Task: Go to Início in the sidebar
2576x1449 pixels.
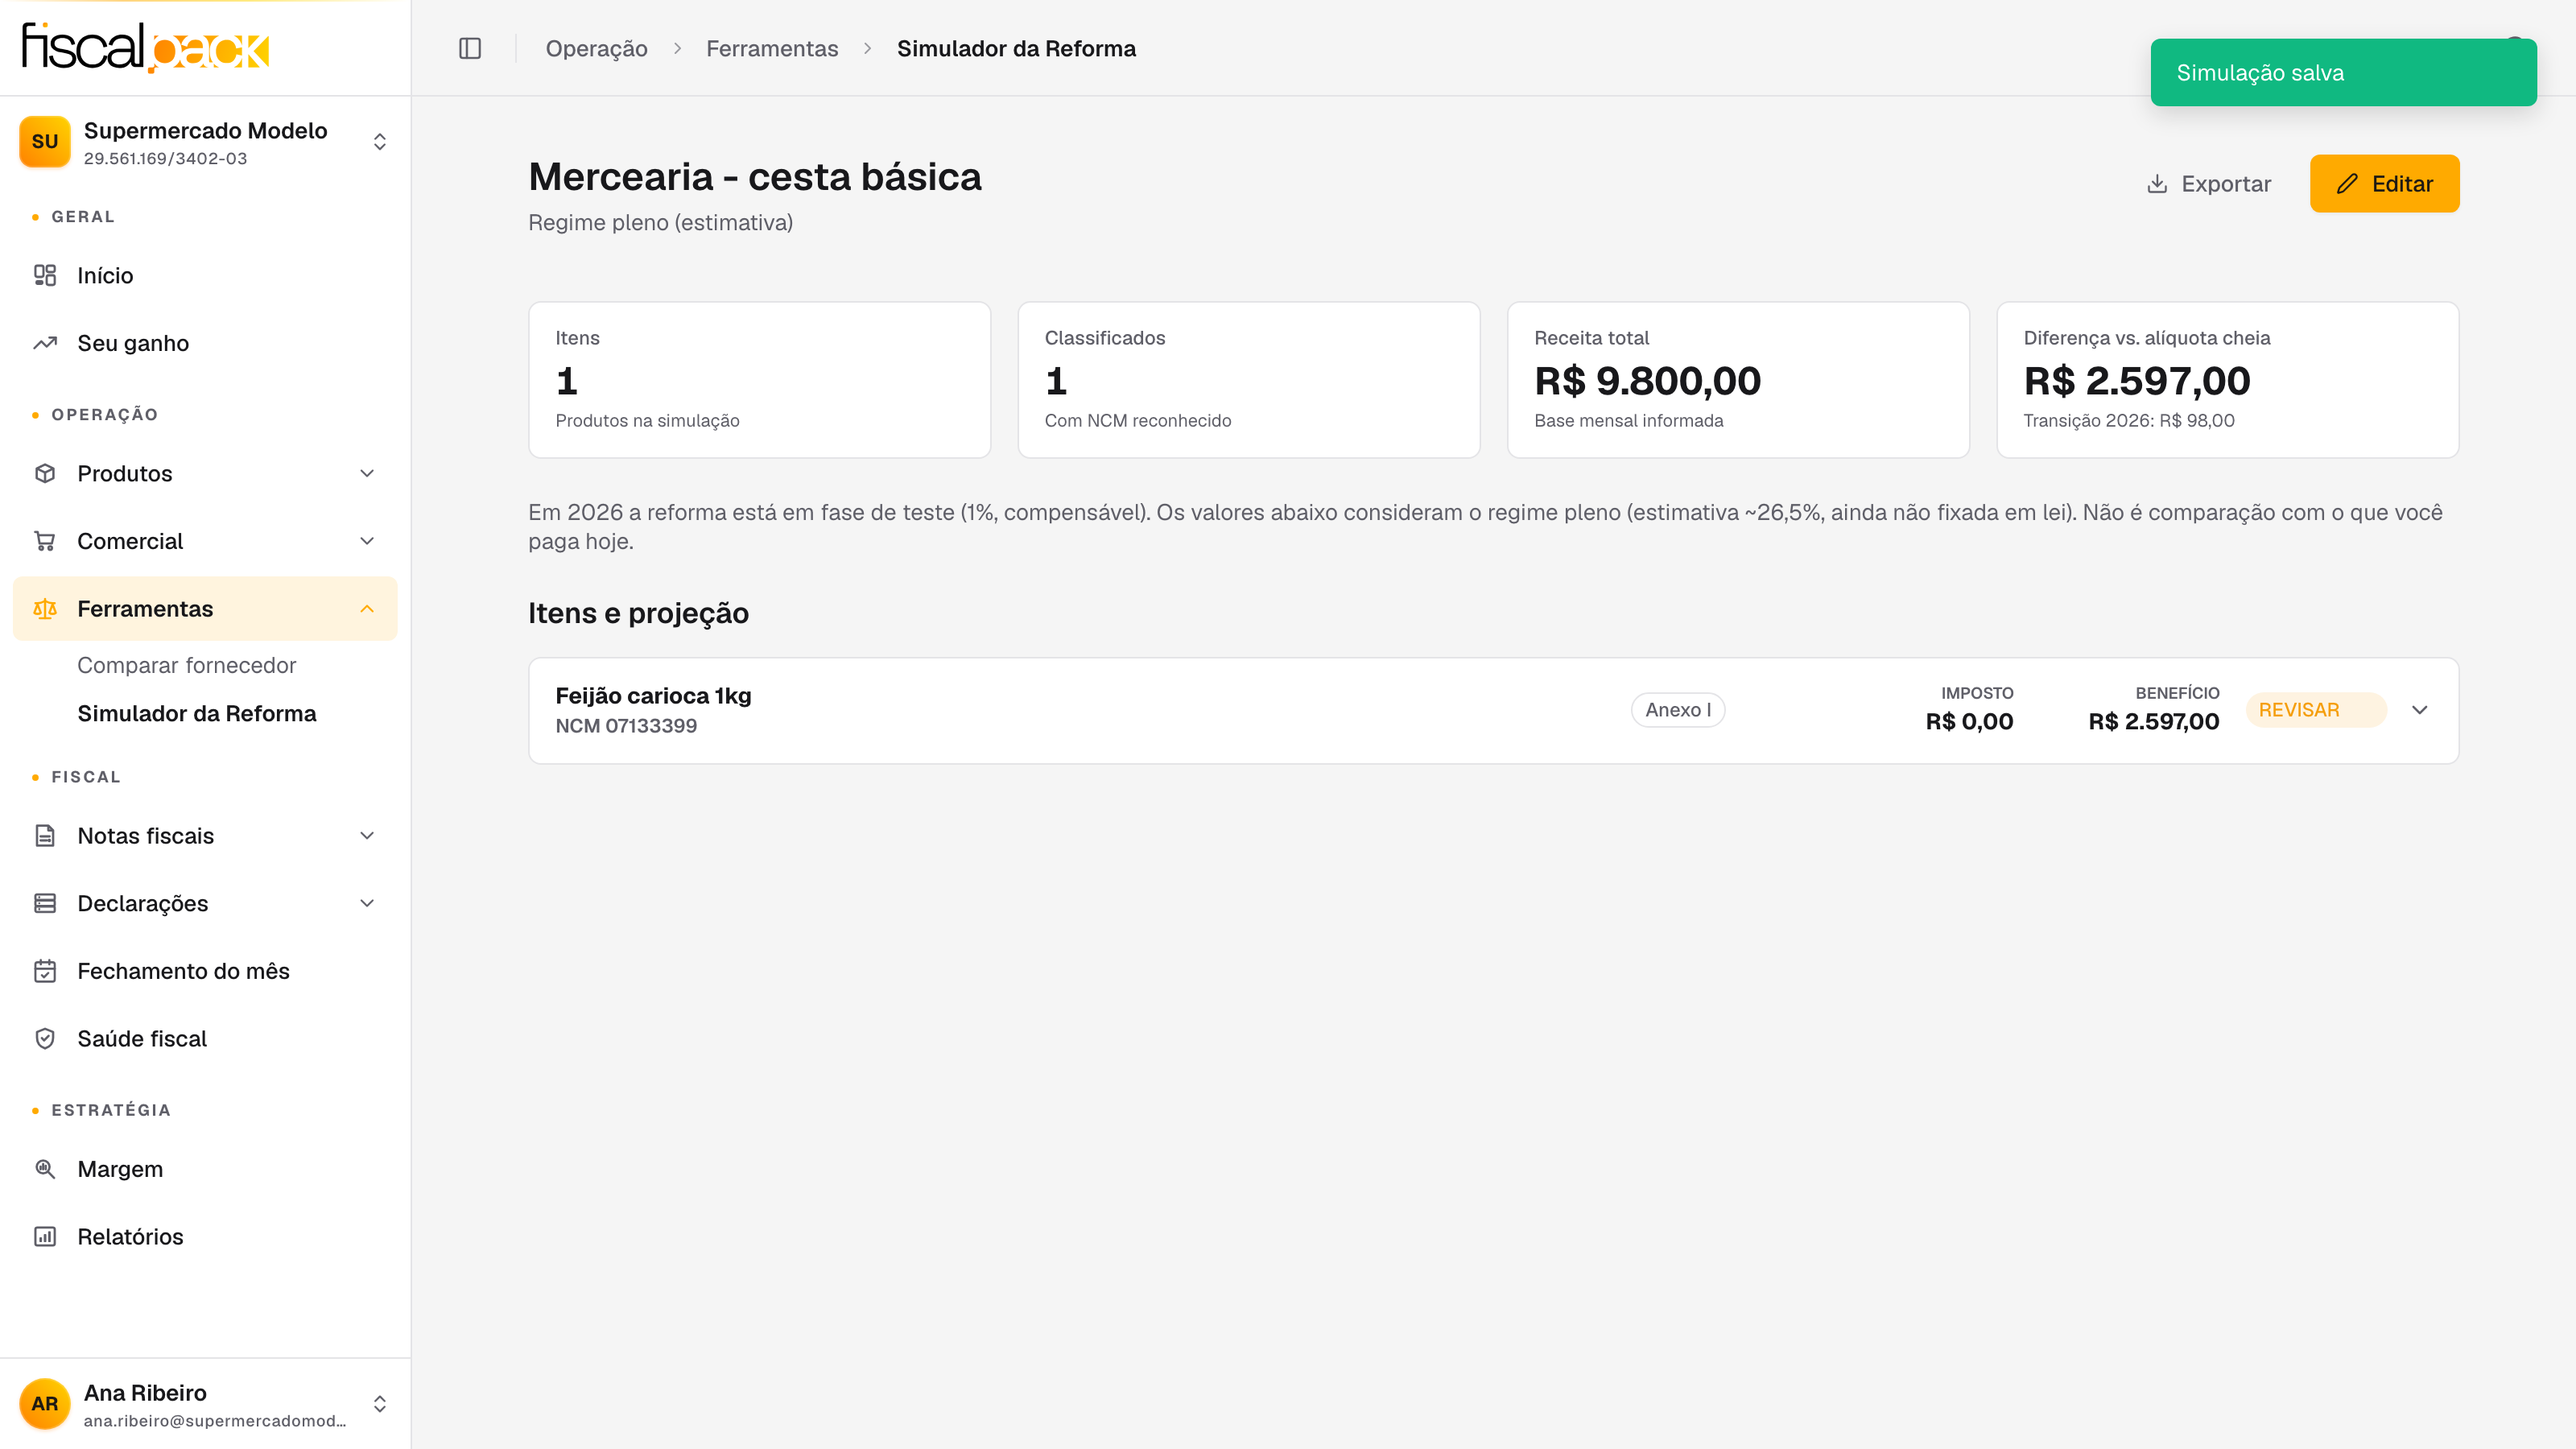Action: [205, 275]
